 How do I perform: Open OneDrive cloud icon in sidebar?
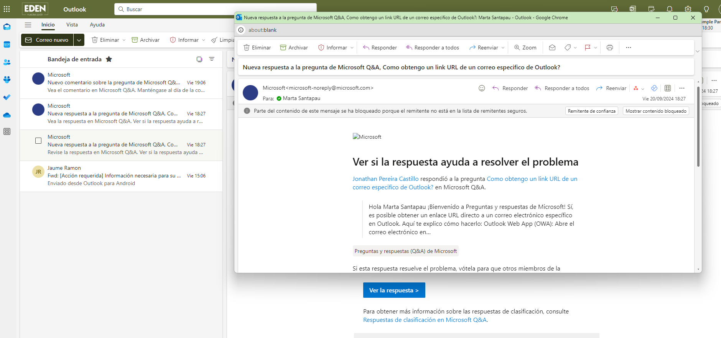7,115
